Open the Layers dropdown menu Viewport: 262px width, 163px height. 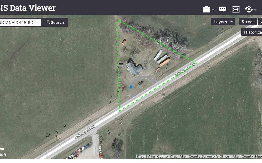[x=223, y=22]
